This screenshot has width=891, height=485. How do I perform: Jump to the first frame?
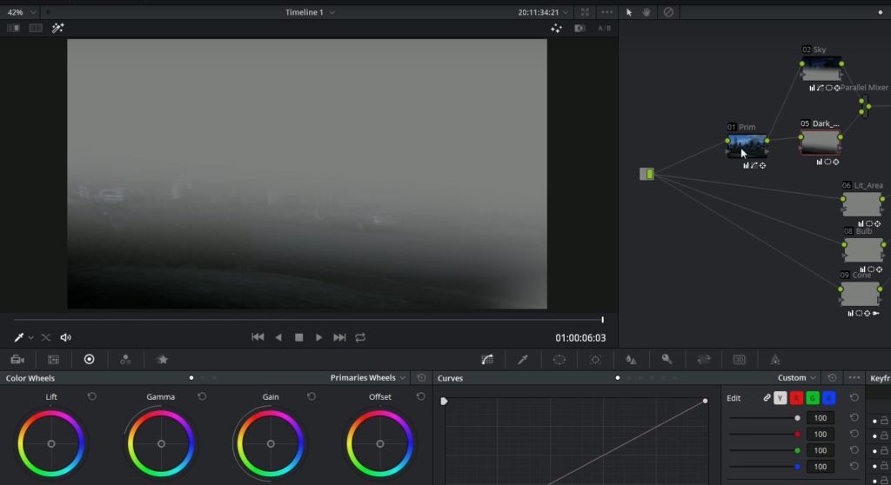tap(258, 337)
